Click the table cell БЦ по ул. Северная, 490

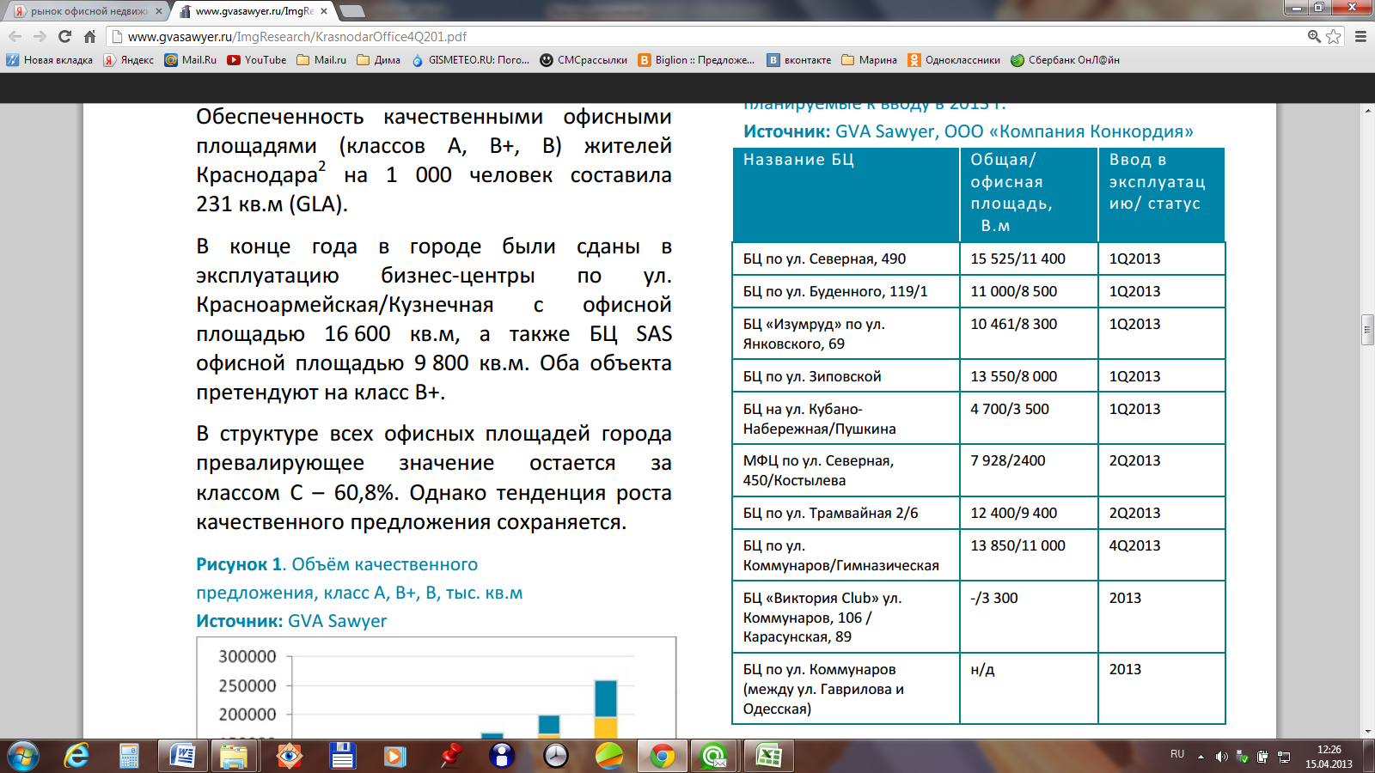846,259
